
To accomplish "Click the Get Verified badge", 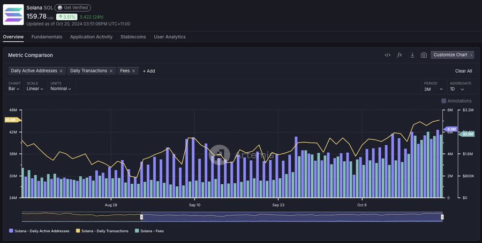I will click(72, 7).
